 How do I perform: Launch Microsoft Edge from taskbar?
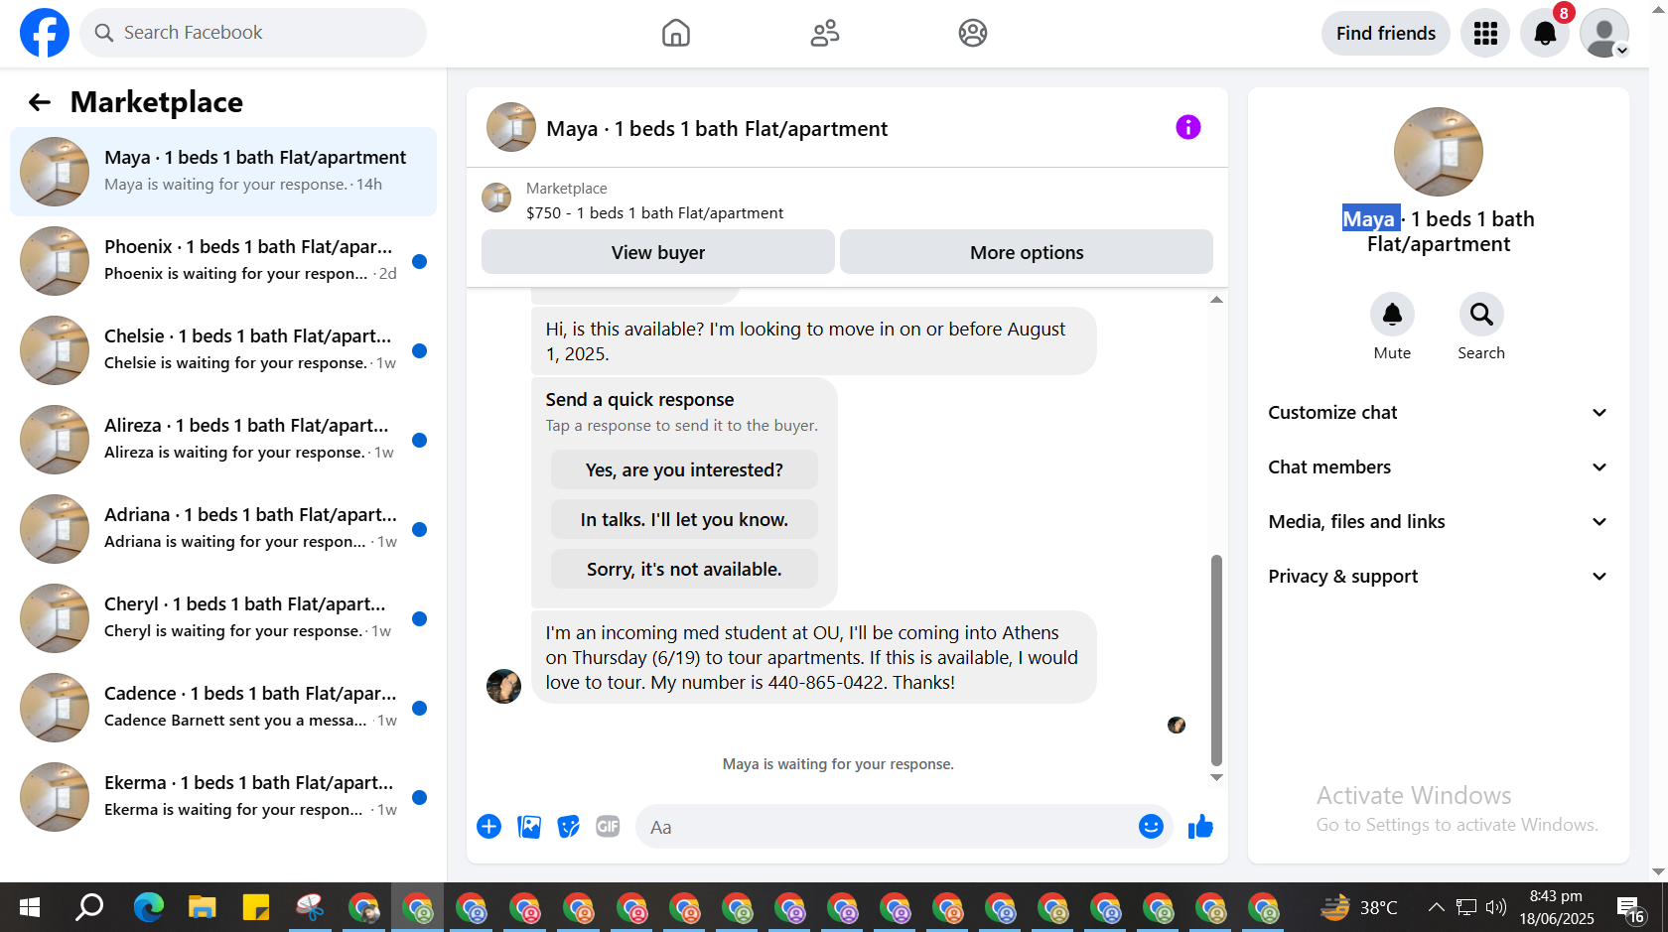tap(149, 907)
